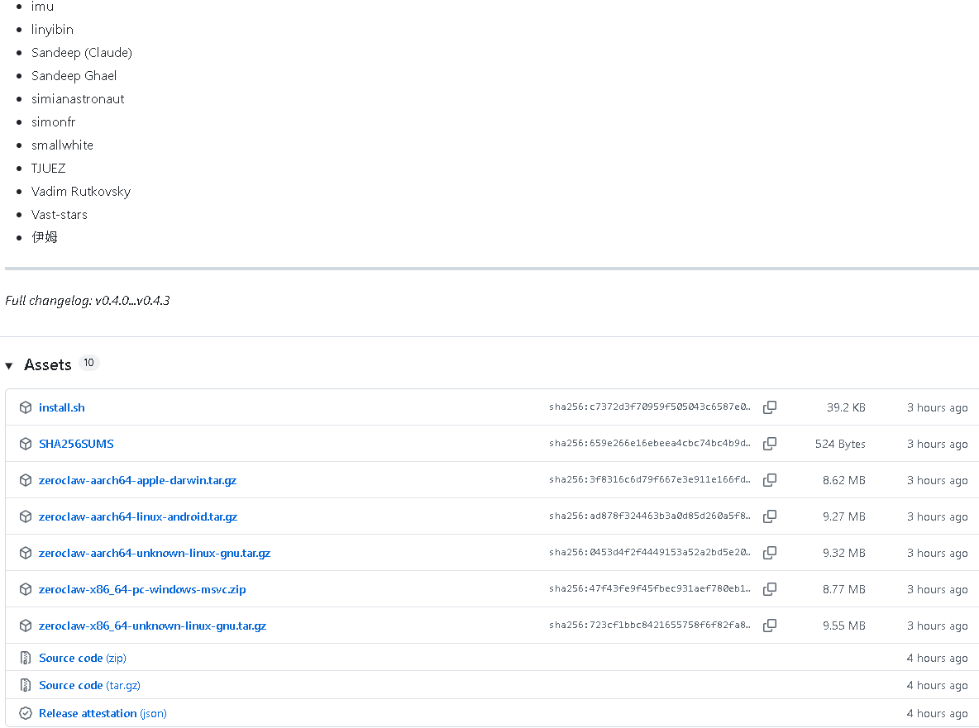Click the 39.2 KB file size
The image size is (979, 728).
pos(846,407)
